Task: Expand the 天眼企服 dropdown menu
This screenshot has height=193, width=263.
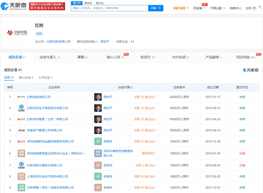Action: pyautogui.click(x=218, y=8)
